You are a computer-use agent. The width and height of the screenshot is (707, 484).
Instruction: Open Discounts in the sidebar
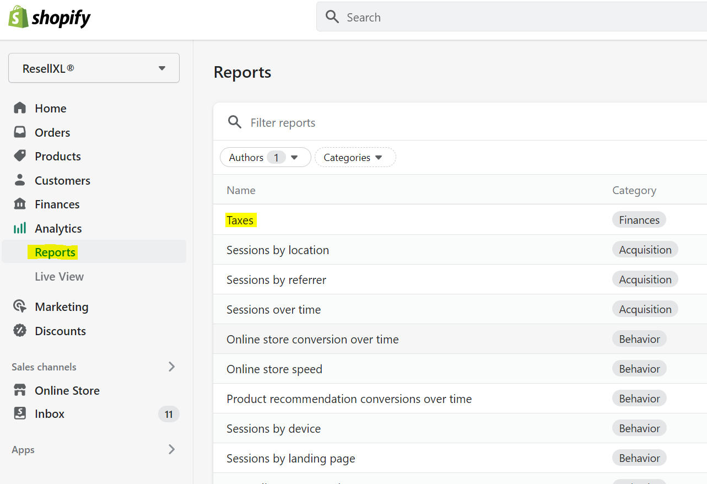click(61, 331)
